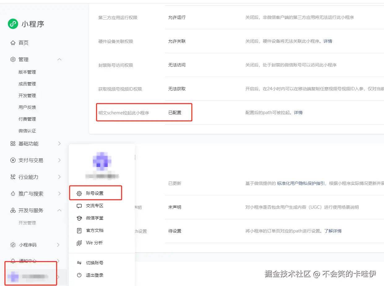Open 微信认证 in the sidebar
The width and height of the screenshot is (384, 286).
(27, 131)
